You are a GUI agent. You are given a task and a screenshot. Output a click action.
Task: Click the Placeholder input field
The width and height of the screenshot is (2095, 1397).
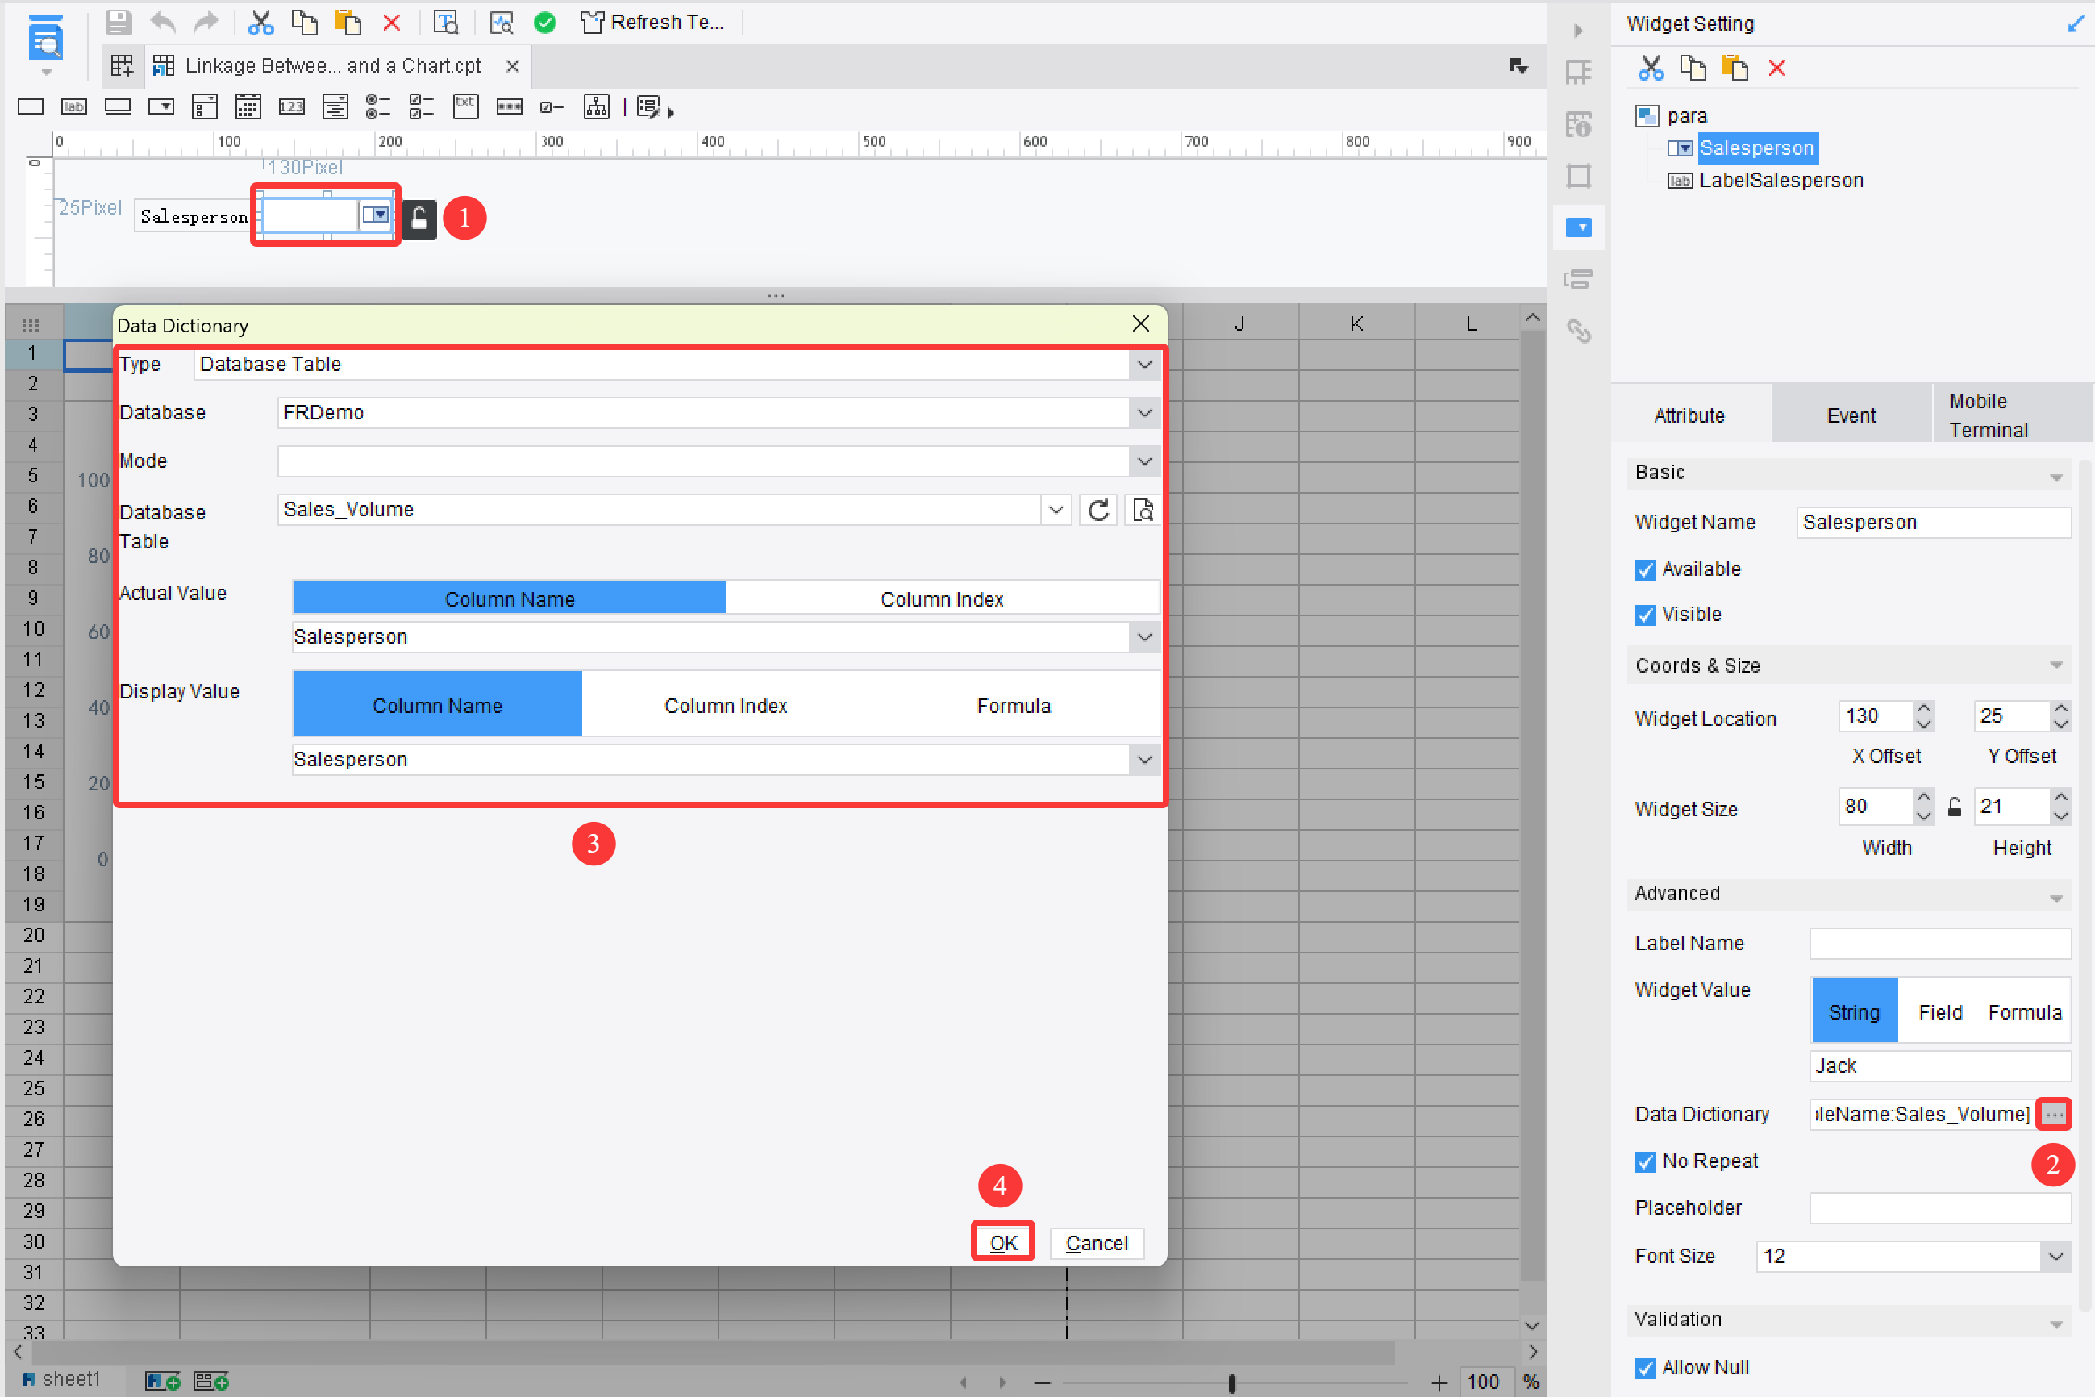click(x=1941, y=1208)
